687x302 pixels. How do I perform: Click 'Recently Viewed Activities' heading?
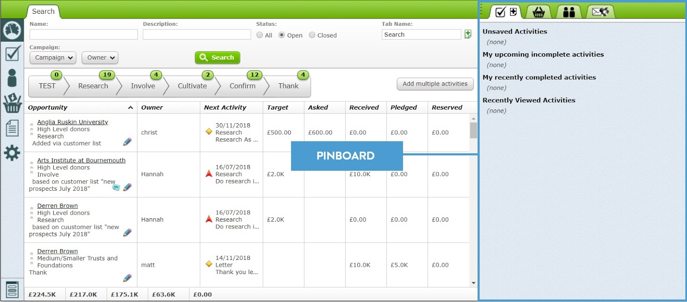(529, 100)
